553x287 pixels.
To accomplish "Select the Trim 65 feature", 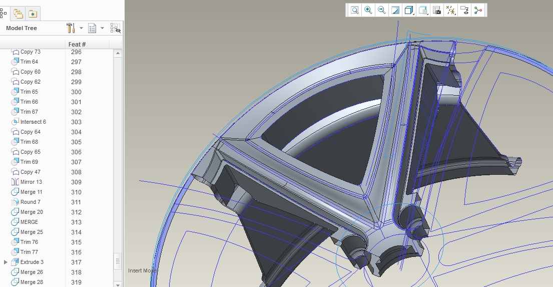I will click(x=29, y=92).
